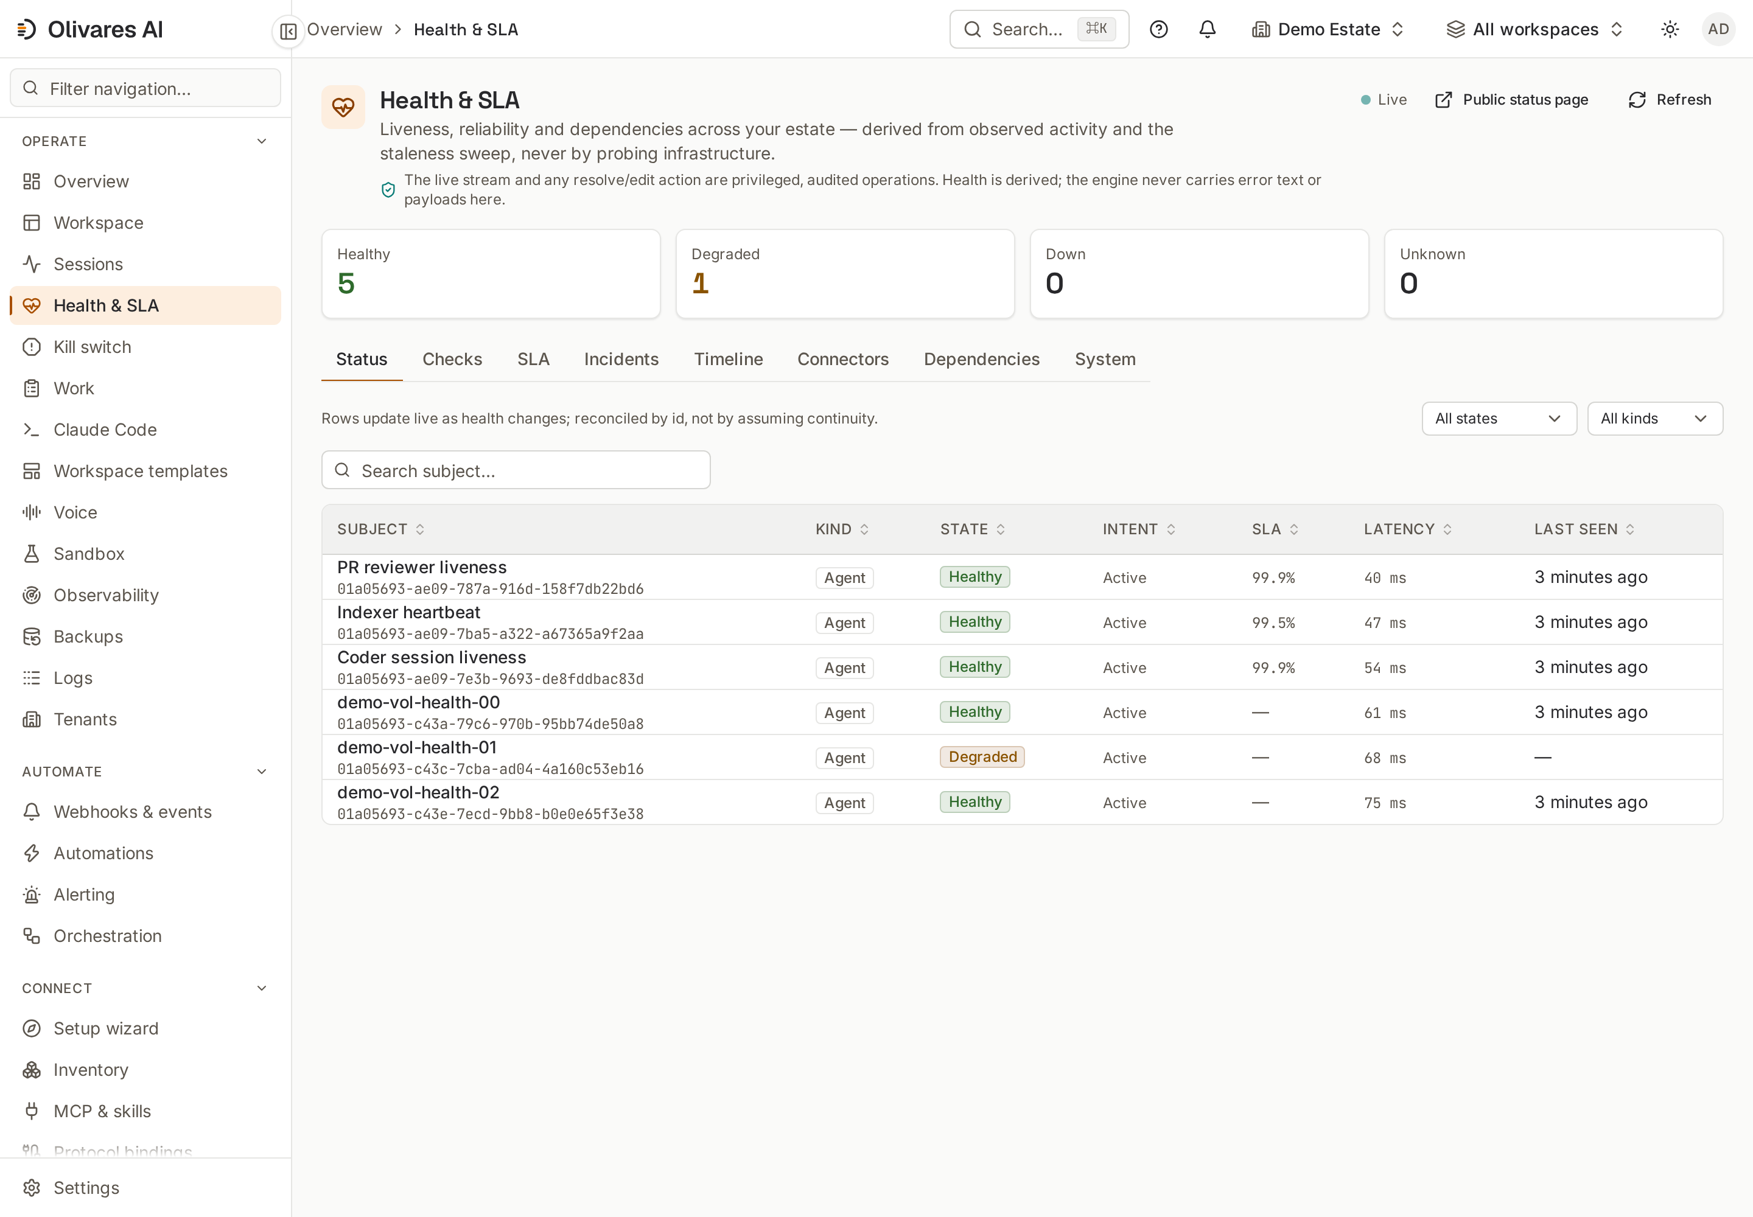Open MCP & skills in the sidebar
The image size is (1753, 1217).
point(145,1111)
